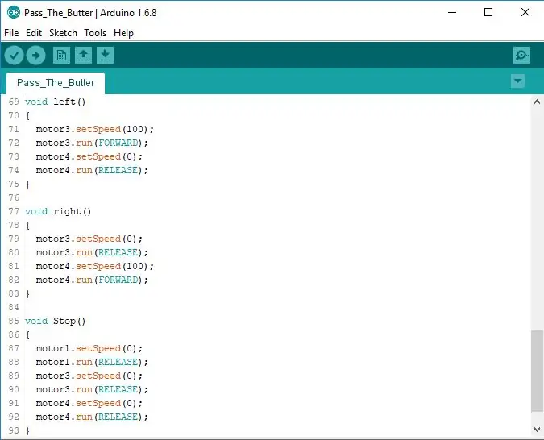This screenshot has width=544, height=440.
Task: Click line 91 'motor4.setSpeed(0);'
Action: click(x=89, y=403)
